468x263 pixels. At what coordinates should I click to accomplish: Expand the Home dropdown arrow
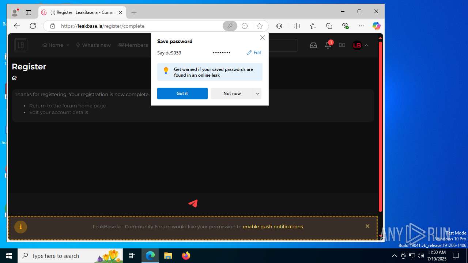[x=68, y=45]
